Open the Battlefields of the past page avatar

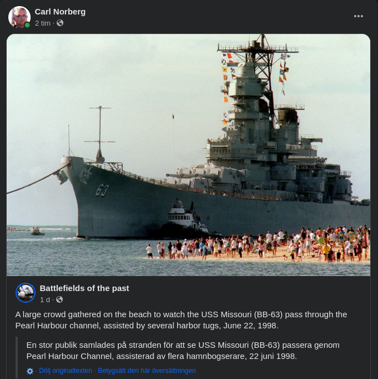(x=26, y=293)
